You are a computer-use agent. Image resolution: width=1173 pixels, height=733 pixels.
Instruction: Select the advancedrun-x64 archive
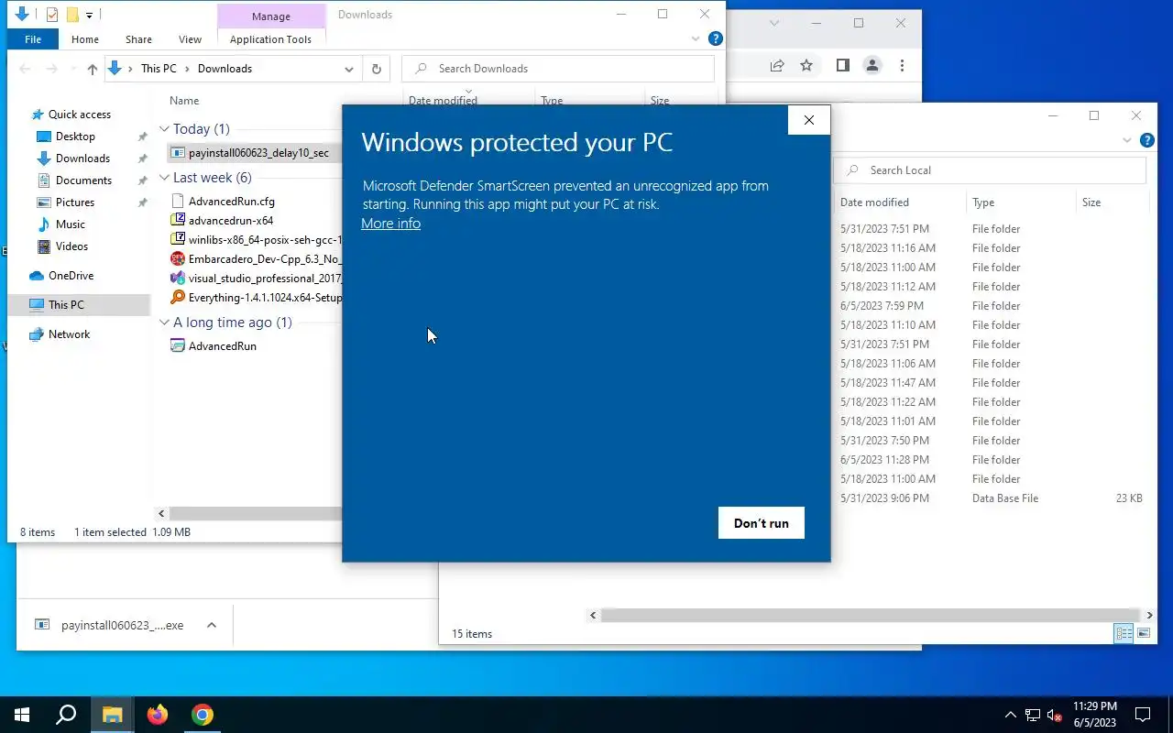point(230,221)
